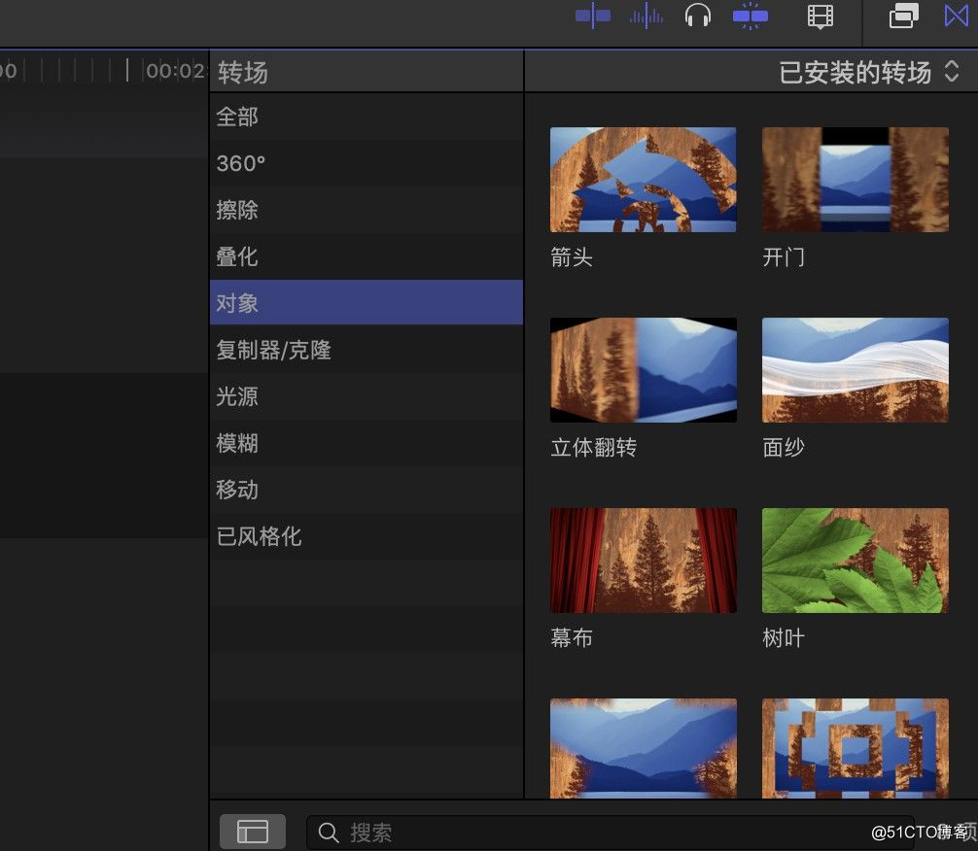Select 擦除 transition category
This screenshot has height=851, width=978.
(367, 210)
